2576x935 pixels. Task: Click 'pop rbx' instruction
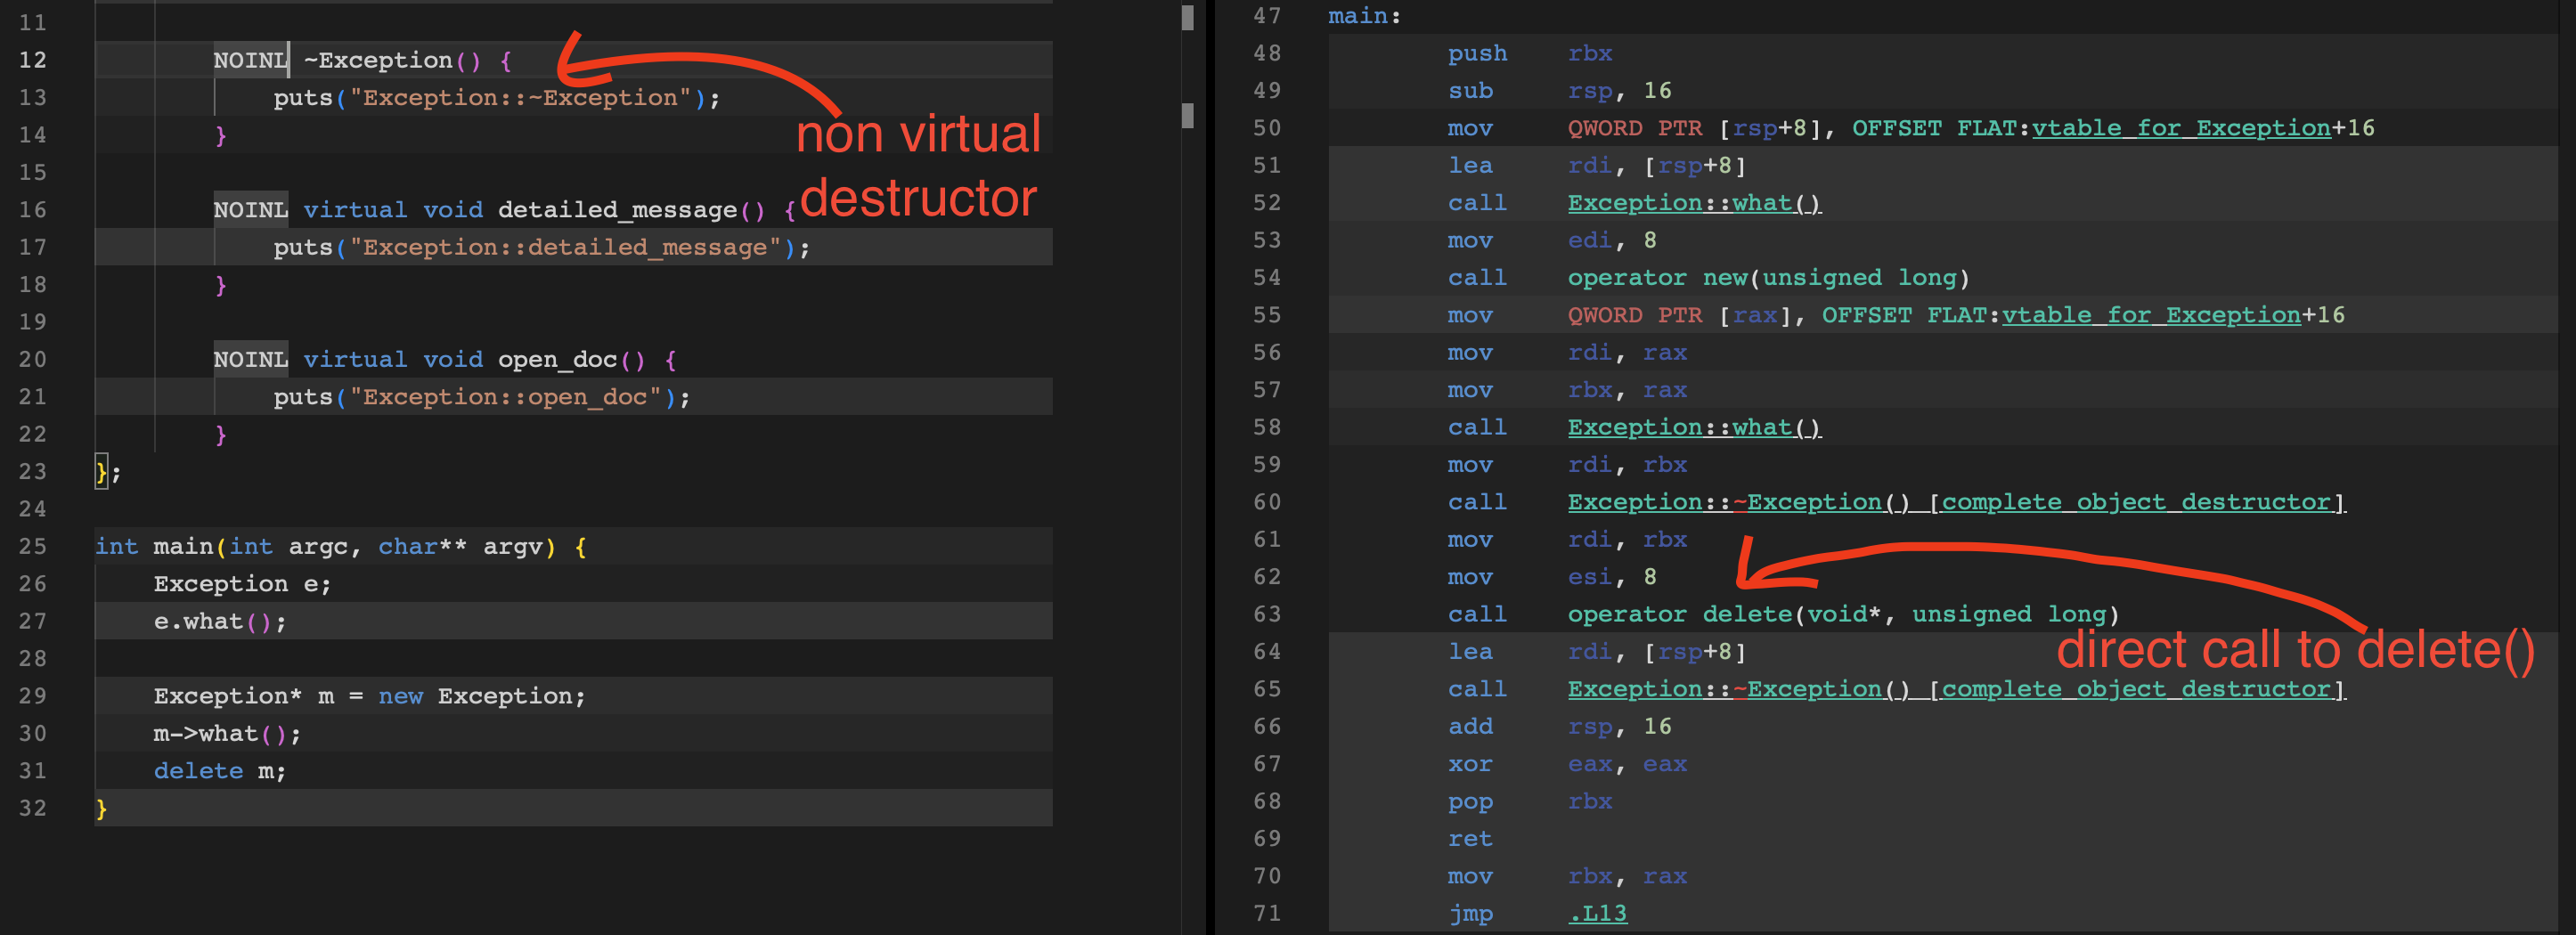tap(1530, 801)
